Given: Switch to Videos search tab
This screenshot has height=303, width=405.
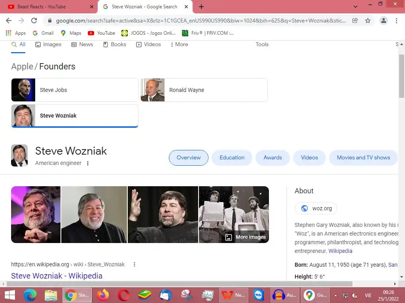Looking at the screenshot, I should coord(149,44).
